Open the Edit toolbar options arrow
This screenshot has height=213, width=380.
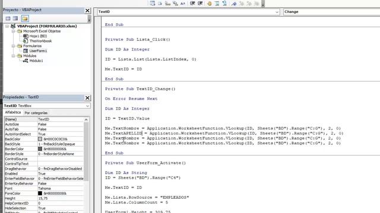(263, 4)
